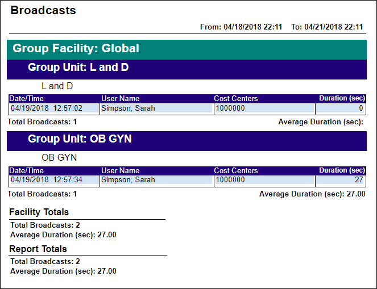
Task: Click the To: 04/21/2018 22:11 date text
Action: pos(327,27)
